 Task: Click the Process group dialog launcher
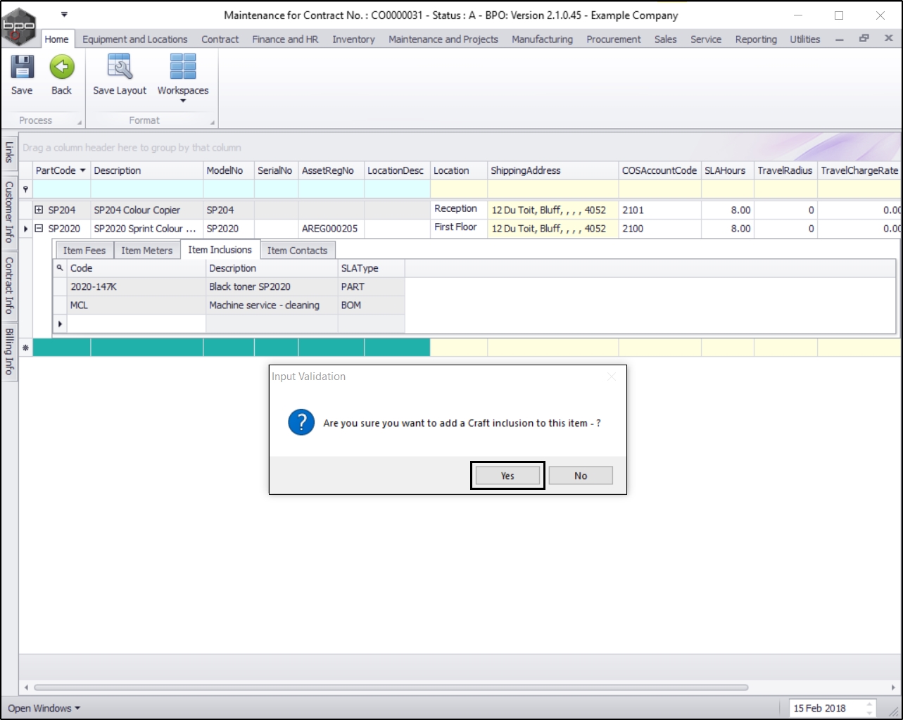point(80,123)
